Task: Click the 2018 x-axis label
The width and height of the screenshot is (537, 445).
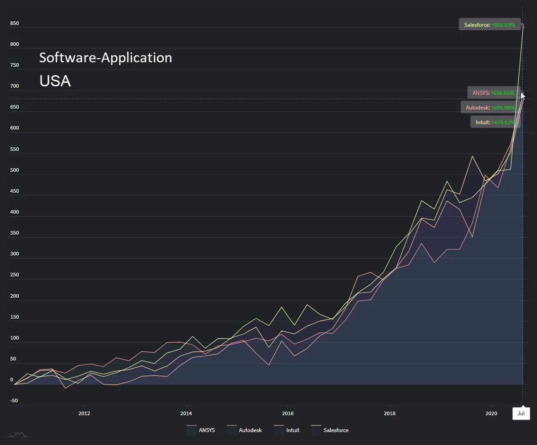Action: 390,413
